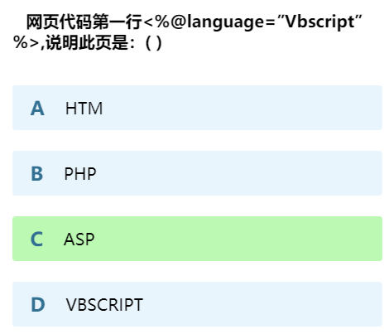Click the letter D label
The height and width of the screenshot is (334, 389).
38,305
